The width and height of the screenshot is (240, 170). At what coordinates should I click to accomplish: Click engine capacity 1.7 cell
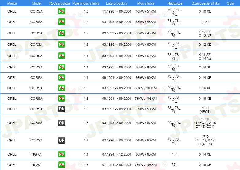[x=86, y=140]
